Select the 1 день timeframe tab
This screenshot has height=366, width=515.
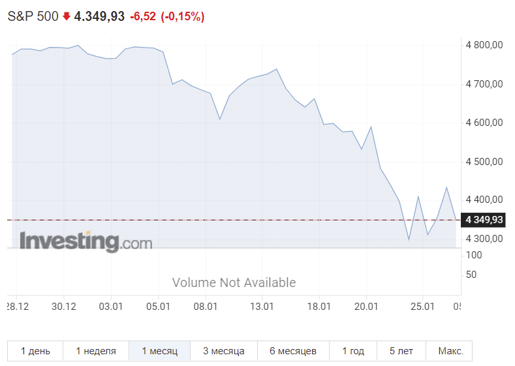[35, 351]
